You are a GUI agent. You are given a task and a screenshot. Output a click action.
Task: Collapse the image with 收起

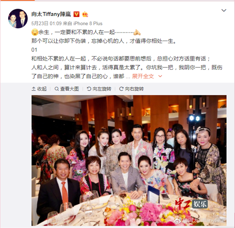(x=39, y=89)
